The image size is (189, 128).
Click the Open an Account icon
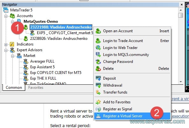pos(98,31)
